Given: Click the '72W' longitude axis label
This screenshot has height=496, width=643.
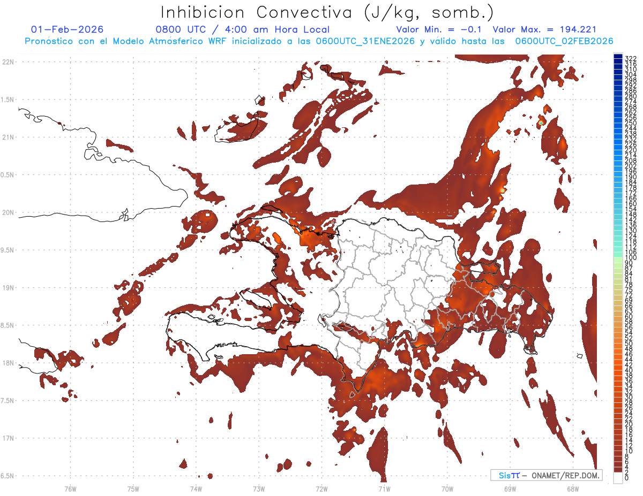Looking at the screenshot, I should (322, 489).
